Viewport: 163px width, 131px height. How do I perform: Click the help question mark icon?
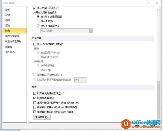[x=148, y=3]
